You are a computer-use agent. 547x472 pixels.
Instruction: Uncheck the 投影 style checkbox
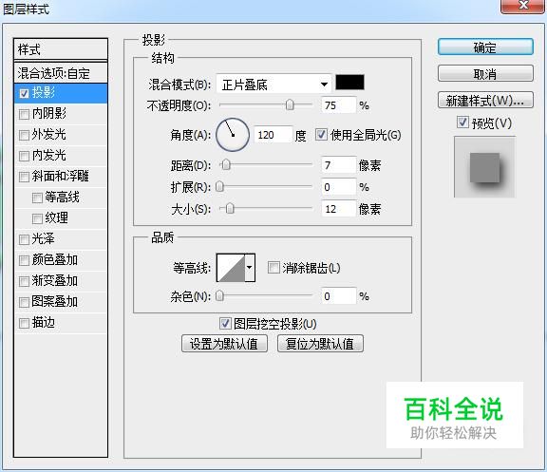24,93
